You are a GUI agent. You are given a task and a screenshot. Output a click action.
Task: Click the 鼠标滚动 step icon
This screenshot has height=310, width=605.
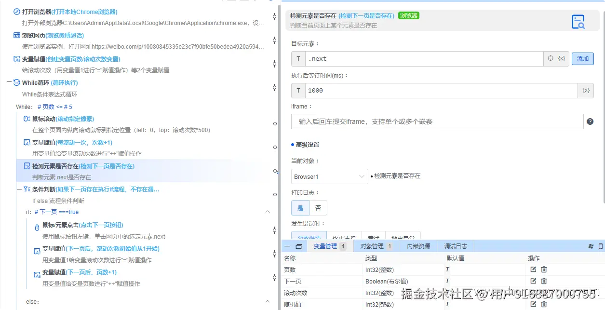coord(27,119)
